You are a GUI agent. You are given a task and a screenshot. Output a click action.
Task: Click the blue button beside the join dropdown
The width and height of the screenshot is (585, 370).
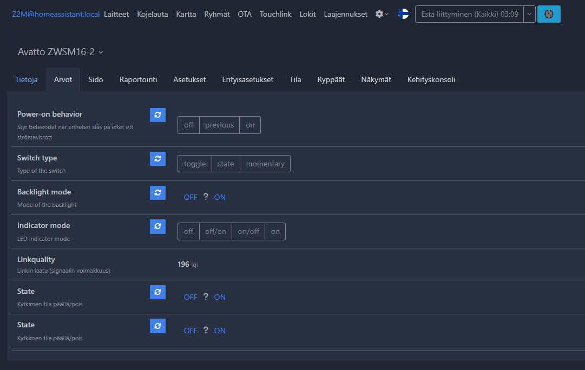549,14
